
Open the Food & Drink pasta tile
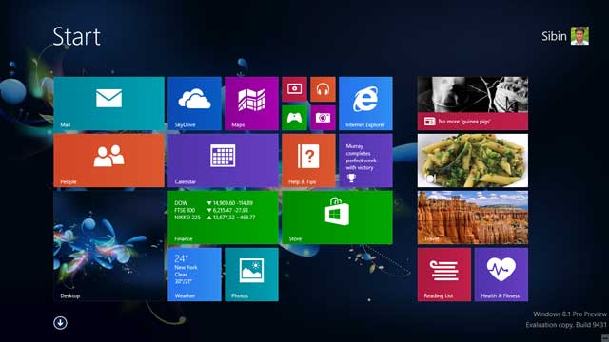473,161
